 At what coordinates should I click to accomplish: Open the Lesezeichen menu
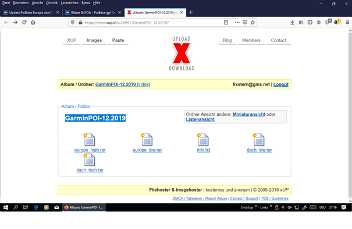point(70,3)
